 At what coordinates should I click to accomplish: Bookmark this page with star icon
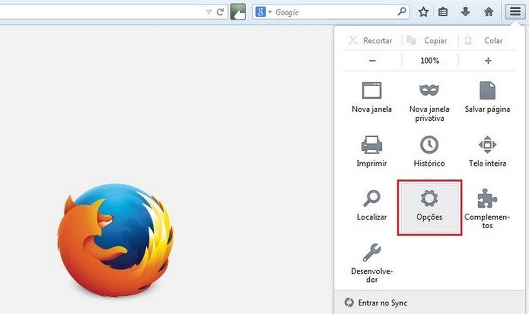coord(423,12)
